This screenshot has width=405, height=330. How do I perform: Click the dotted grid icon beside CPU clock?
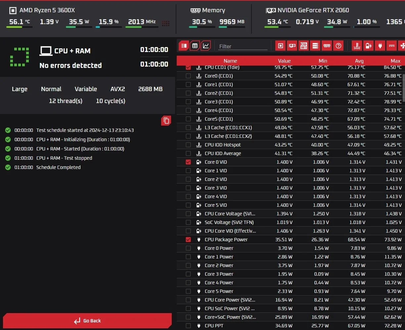pyautogui.click(x=166, y=23)
